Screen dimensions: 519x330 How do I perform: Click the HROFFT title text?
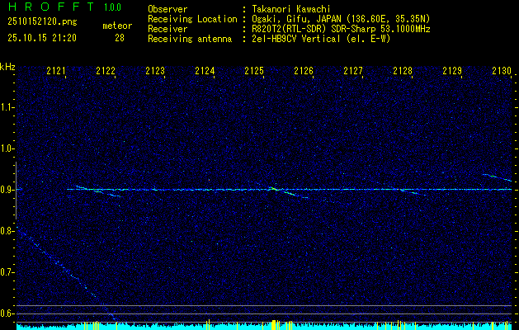51,7
